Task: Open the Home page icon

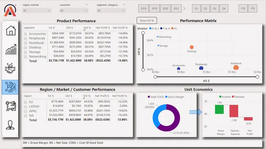Action: [11, 31]
